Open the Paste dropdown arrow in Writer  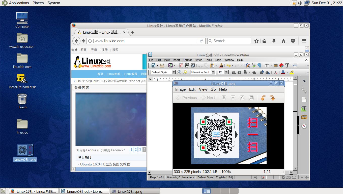click(216, 65)
